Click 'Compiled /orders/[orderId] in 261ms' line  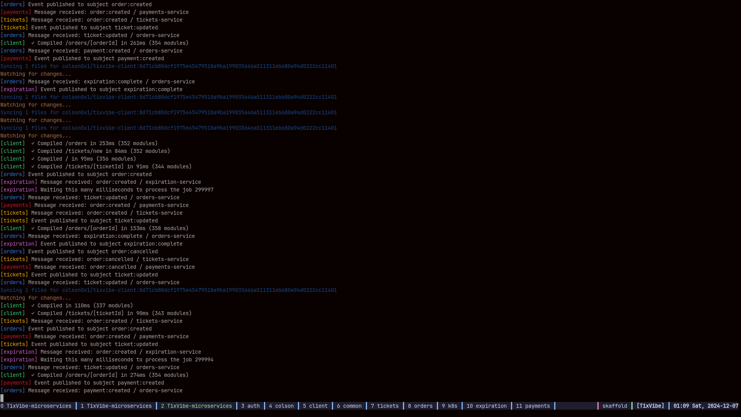(x=95, y=43)
